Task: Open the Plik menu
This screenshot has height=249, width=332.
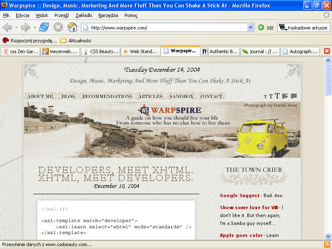Action: (x=6, y=15)
